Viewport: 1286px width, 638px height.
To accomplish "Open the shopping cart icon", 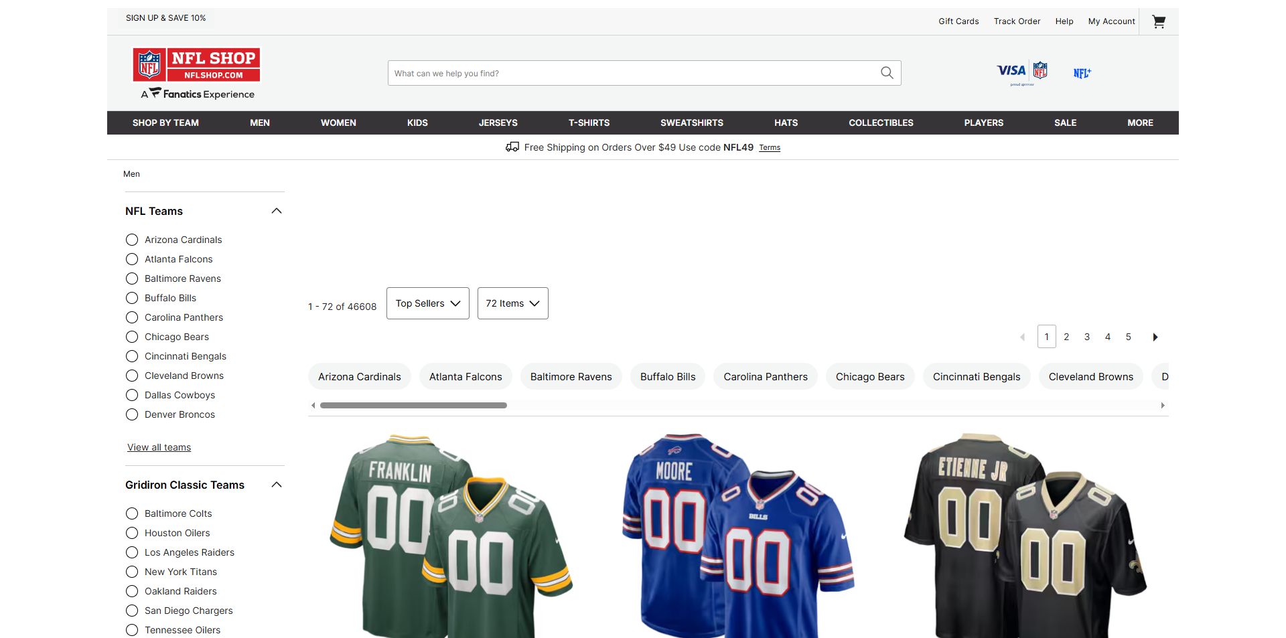I will [1159, 21].
